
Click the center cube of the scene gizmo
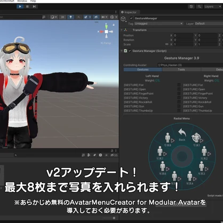coord(106,31)
